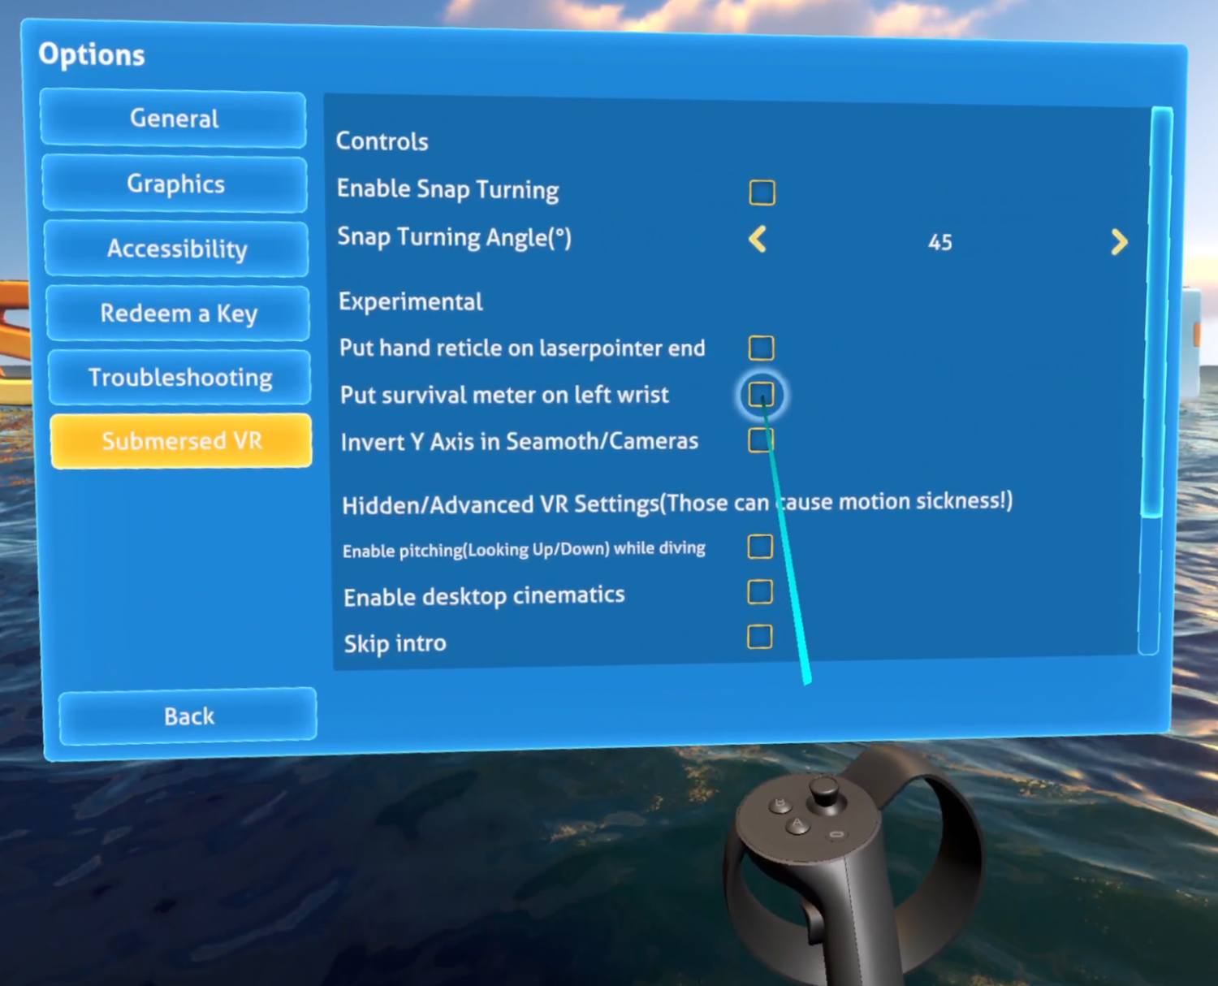Switch to the Graphics tab

tap(175, 184)
